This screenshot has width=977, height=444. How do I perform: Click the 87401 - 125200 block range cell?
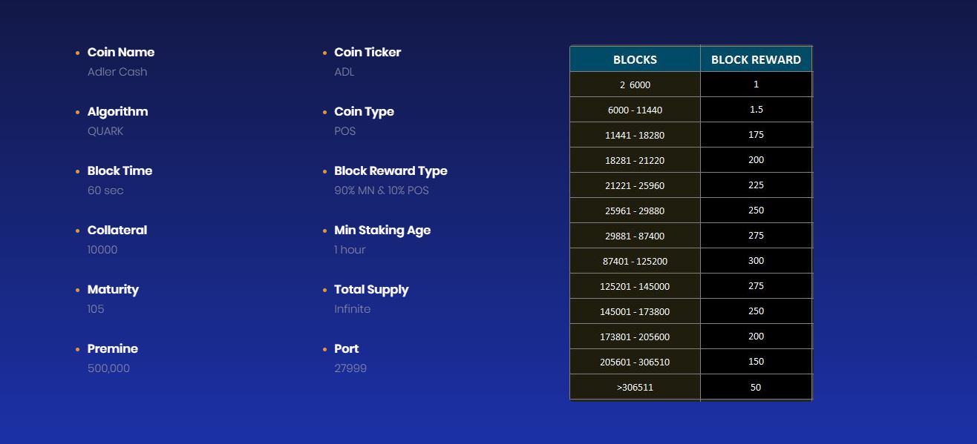click(x=635, y=261)
